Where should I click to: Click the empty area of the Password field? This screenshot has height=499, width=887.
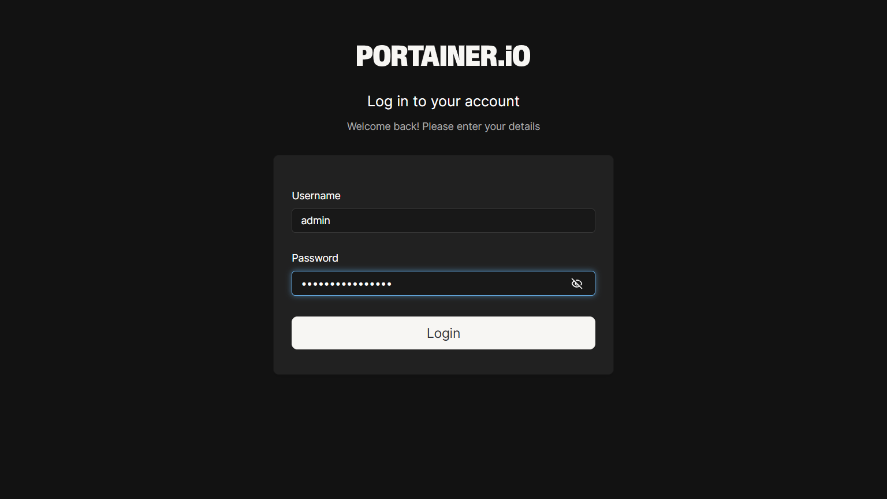479,284
